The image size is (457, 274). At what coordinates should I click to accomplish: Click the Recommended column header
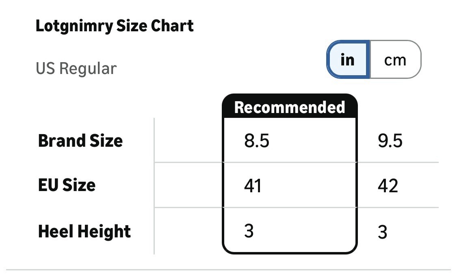click(290, 107)
